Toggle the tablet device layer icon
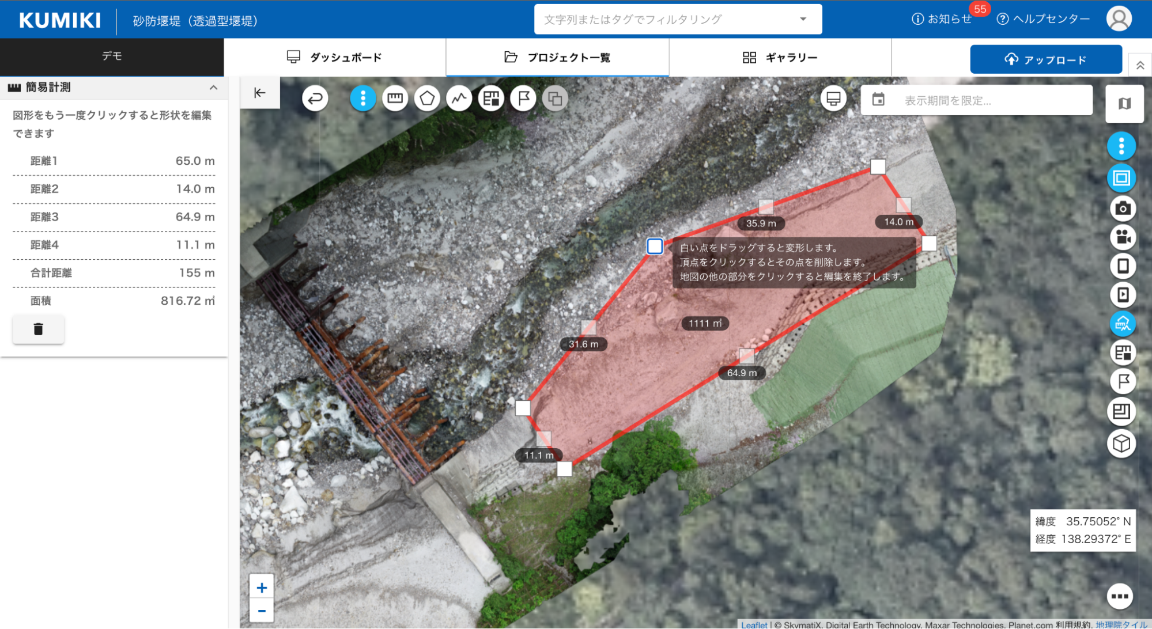Screen dimensions: 1152x629 [1123, 266]
